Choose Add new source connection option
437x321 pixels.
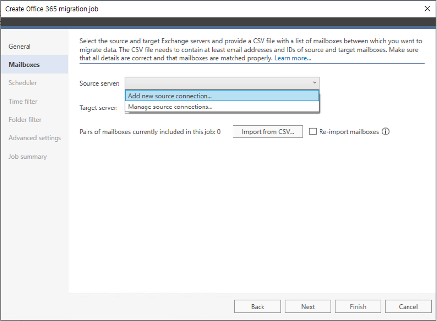[x=222, y=96]
